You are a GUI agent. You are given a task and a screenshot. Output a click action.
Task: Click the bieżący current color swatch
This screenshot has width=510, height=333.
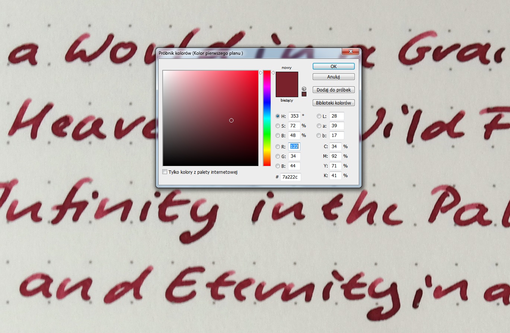(287, 92)
